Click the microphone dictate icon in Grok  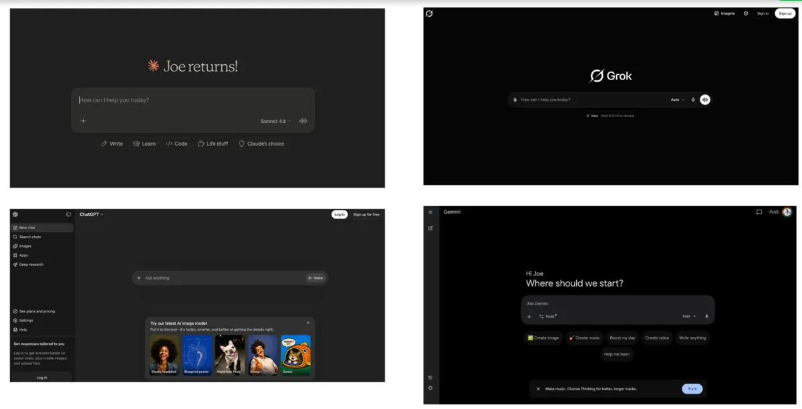[693, 100]
